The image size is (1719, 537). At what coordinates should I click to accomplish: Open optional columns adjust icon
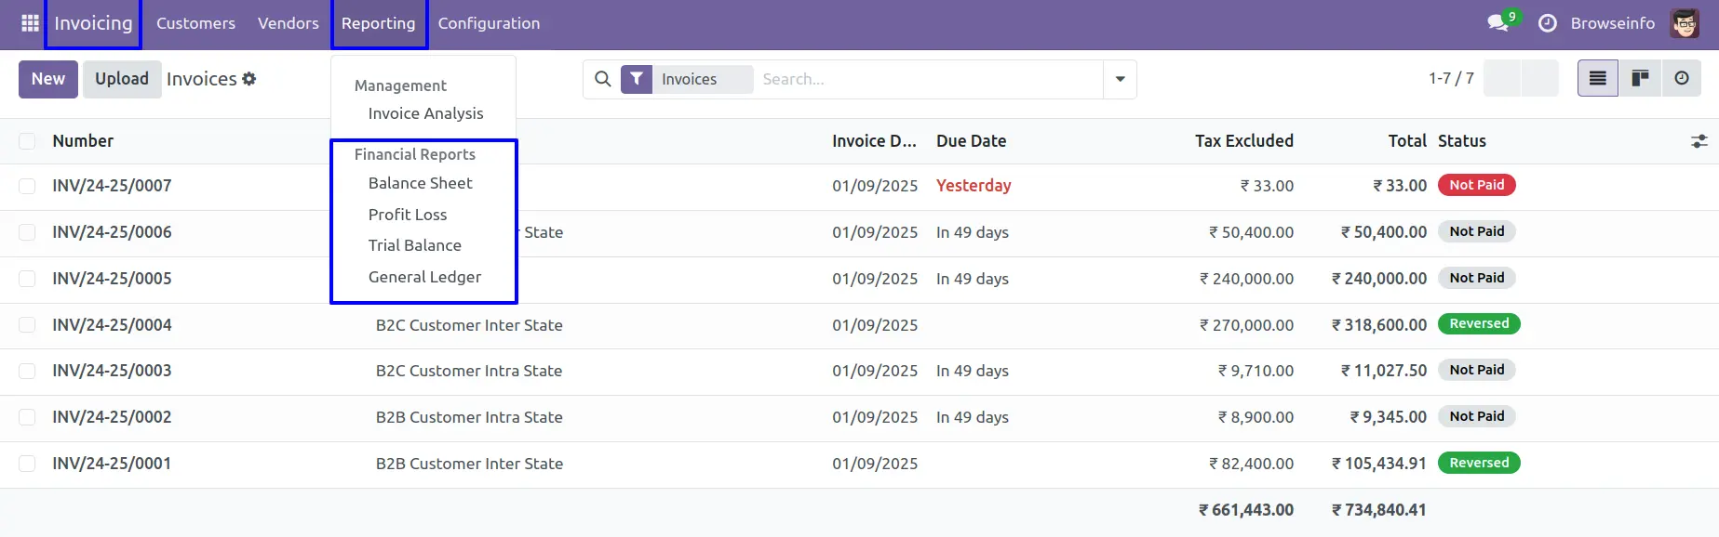pyautogui.click(x=1699, y=141)
